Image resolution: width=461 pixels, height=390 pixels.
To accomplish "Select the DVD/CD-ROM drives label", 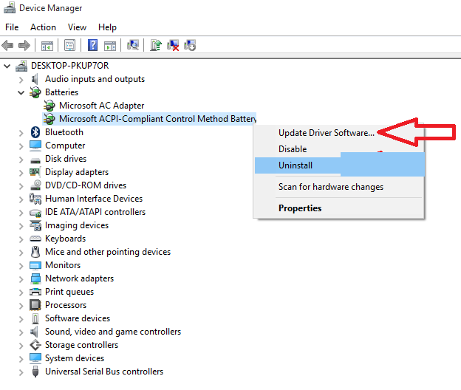I will [86, 185].
